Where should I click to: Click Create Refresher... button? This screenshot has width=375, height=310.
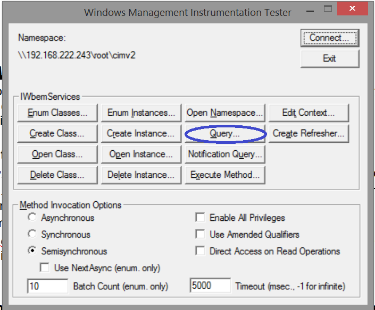pyautogui.click(x=309, y=133)
